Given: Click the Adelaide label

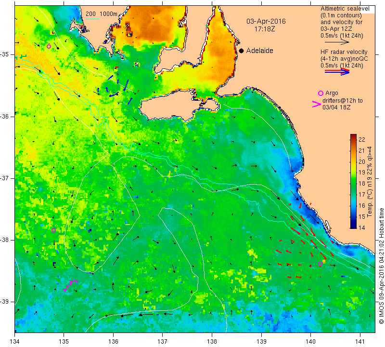Looking at the screenshot, I should pyautogui.click(x=259, y=51).
